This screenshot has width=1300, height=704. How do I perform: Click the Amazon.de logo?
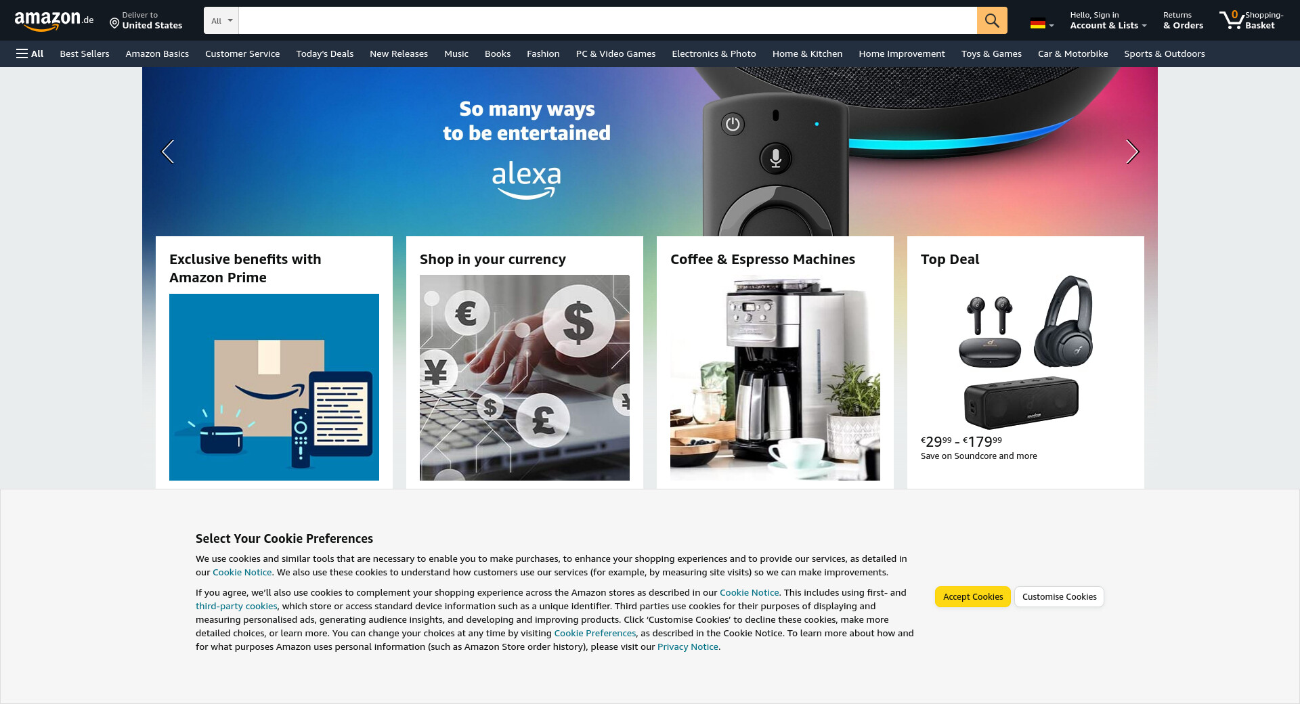(x=54, y=20)
